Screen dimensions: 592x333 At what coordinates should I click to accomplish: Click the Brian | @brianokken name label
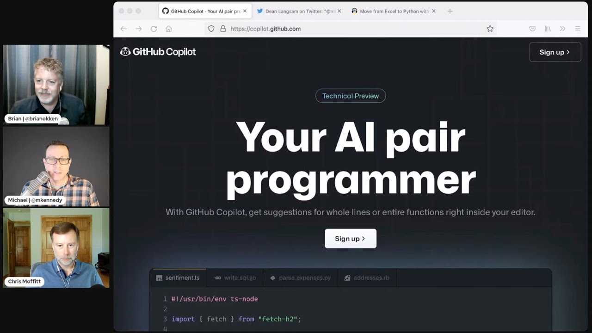click(33, 119)
